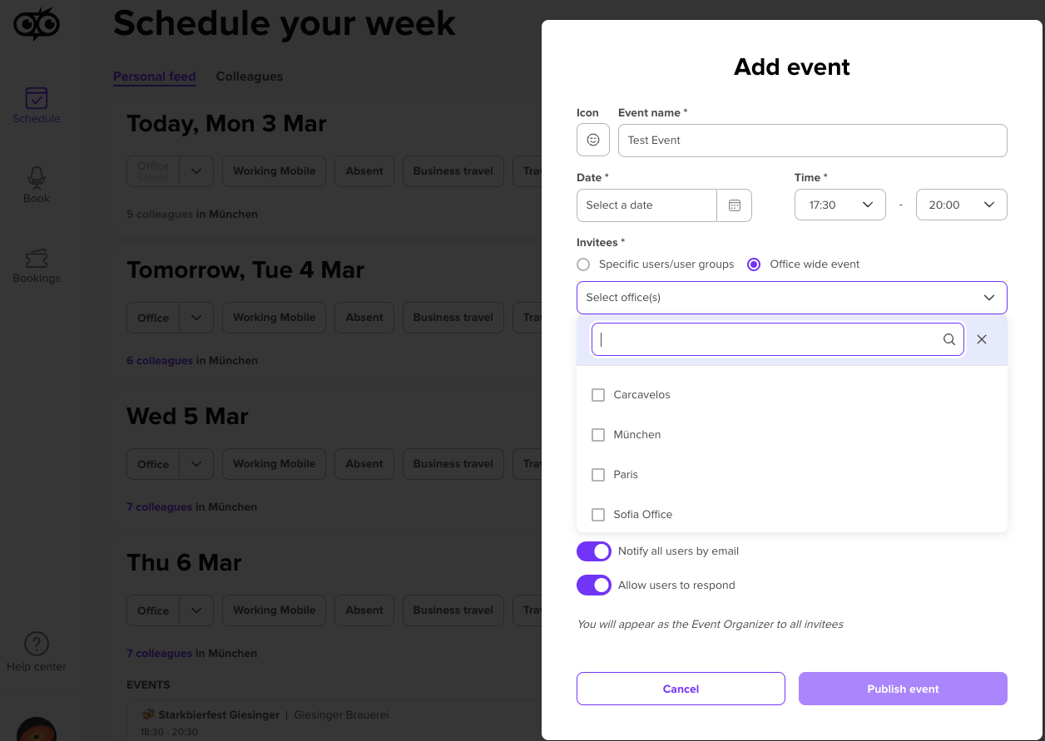
Task: Open Bookings ticket icon in sidebar
Action: click(x=37, y=258)
